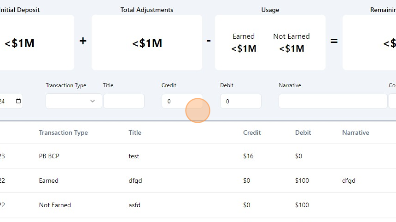Click the Credit column header in table
Image resolution: width=396 pixels, height=222 pixels.
click(x=252, y=132)
